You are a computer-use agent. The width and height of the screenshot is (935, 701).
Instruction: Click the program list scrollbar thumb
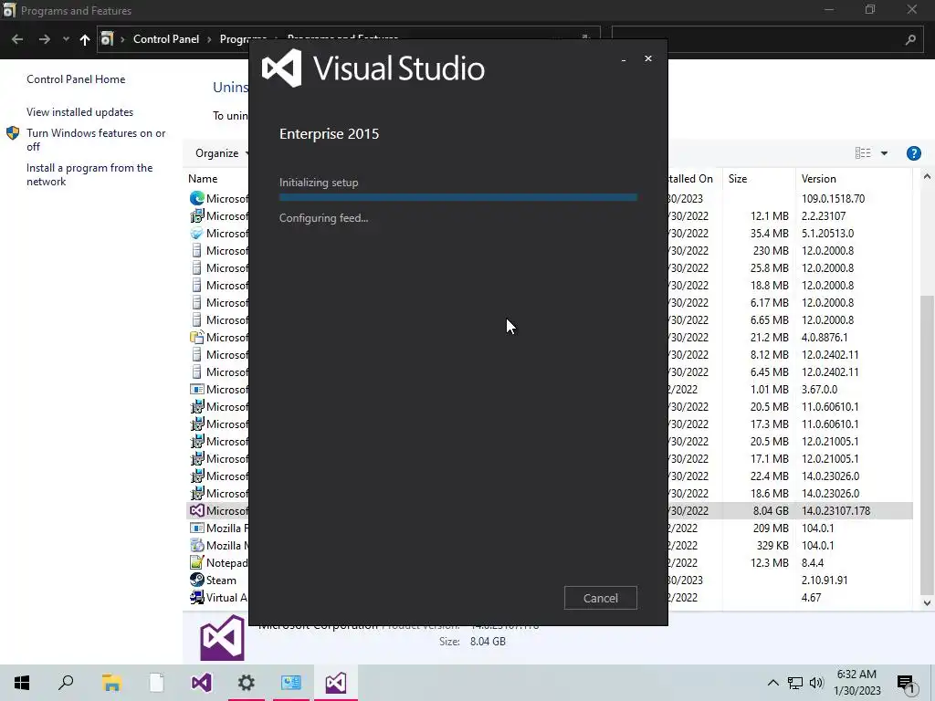point(927,445)
